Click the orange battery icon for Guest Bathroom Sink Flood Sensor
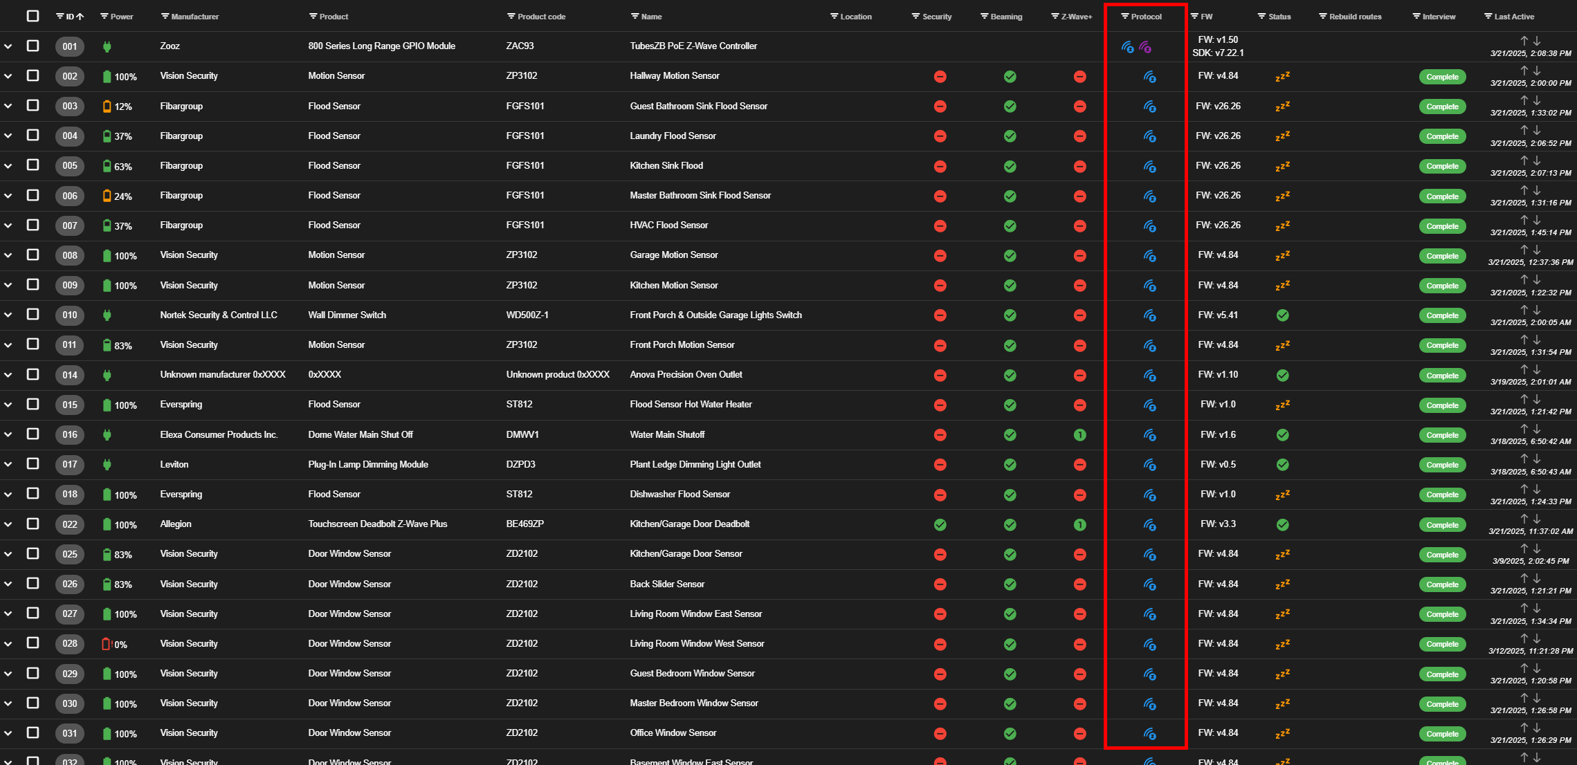 pos(107,107)
